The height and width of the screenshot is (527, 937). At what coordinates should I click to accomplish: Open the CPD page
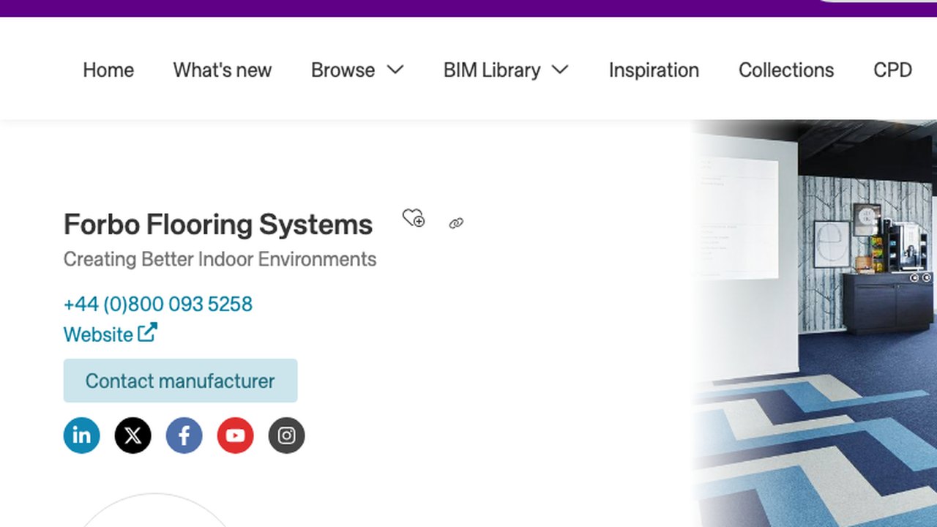(x=892, y=70)
